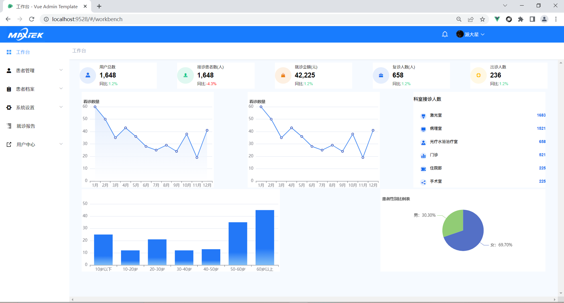Click the 工作台 grid icon in sidebar
564x303 pixels.
[9, 52]
